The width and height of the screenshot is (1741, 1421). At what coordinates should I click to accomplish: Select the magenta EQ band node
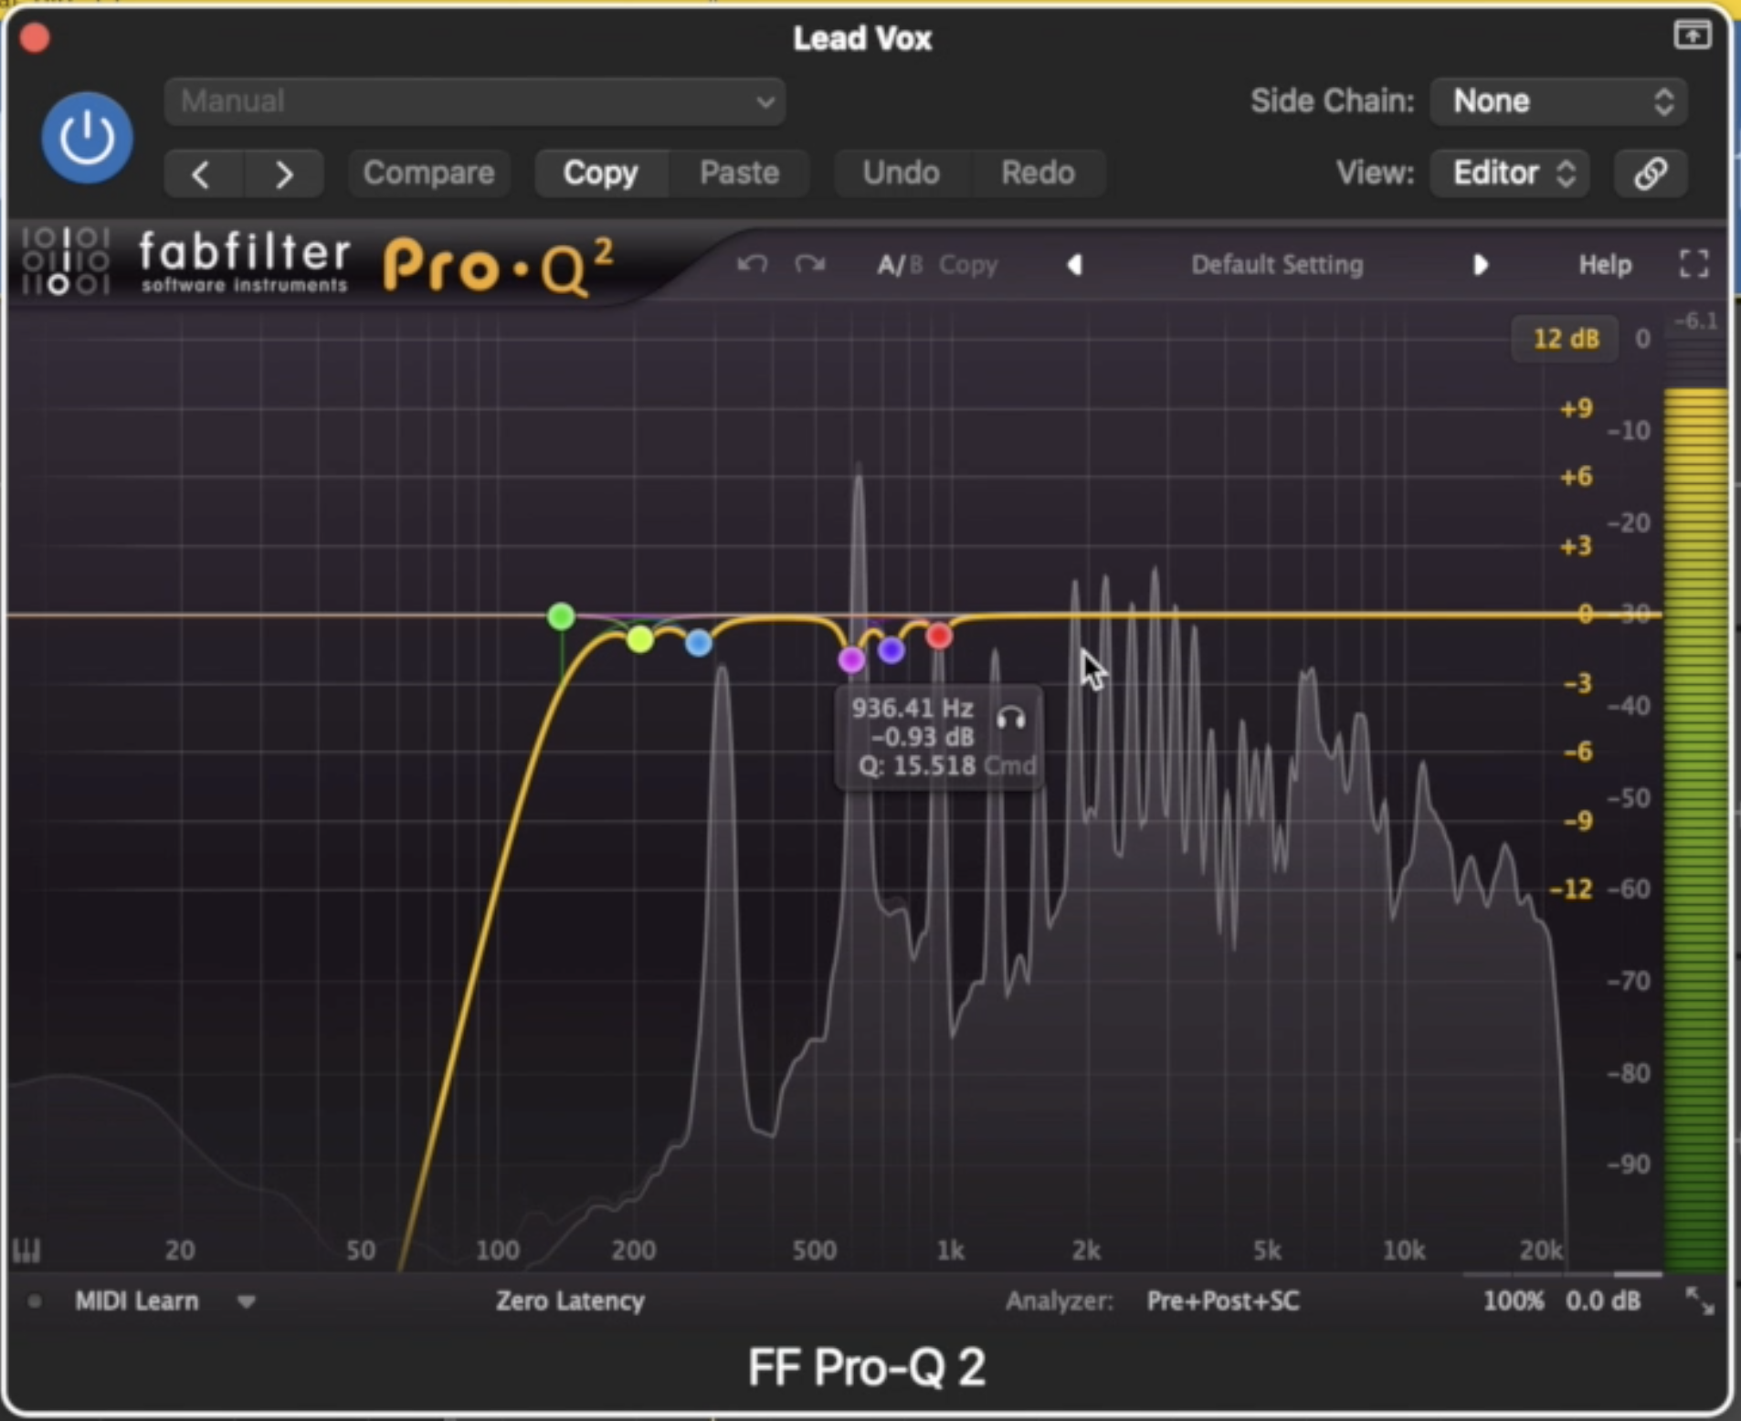tap(851, 659)
